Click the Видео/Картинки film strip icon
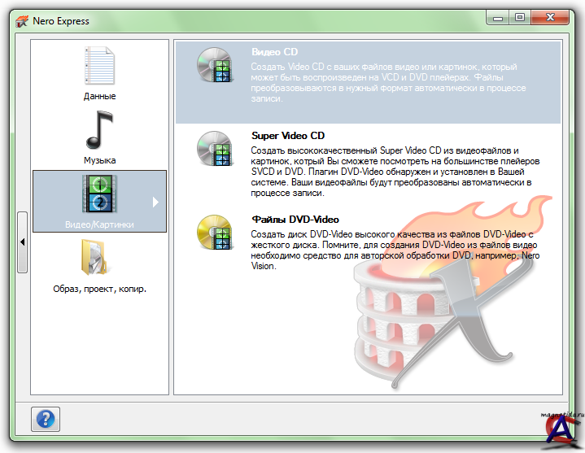 pos(99,194)
